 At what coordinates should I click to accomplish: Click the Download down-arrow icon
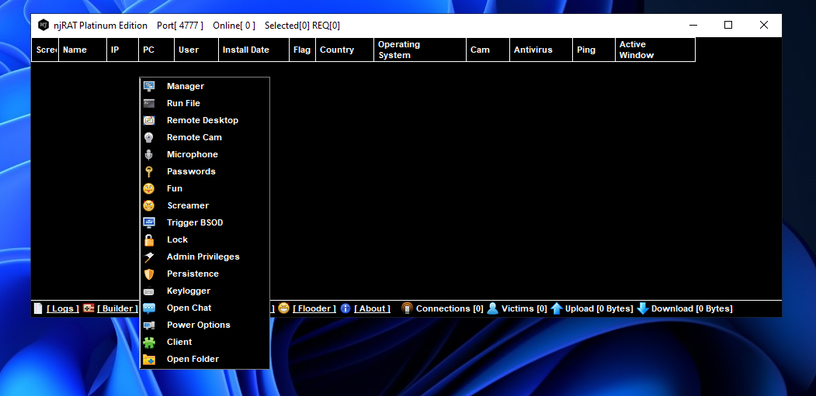click(643, 308)
